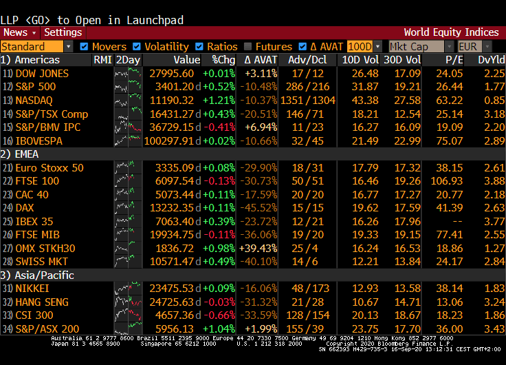Click NASDAQ value 11190.32
Viewport: 506px width, 365px height.
tap(172, 101)
